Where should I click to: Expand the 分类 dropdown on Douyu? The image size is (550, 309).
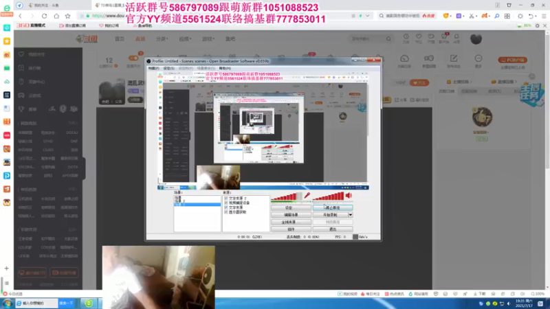point(162,39)
